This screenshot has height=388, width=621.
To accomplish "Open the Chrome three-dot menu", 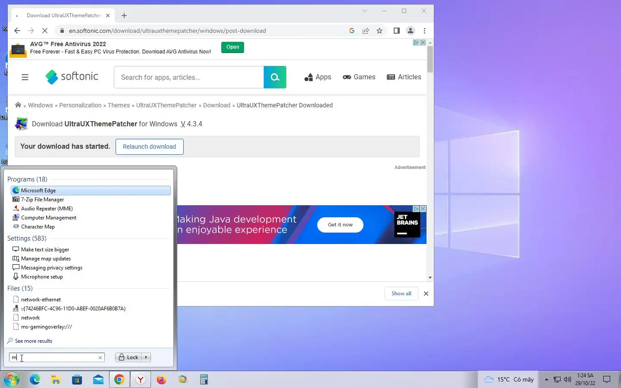I will [x=424, y=31].
